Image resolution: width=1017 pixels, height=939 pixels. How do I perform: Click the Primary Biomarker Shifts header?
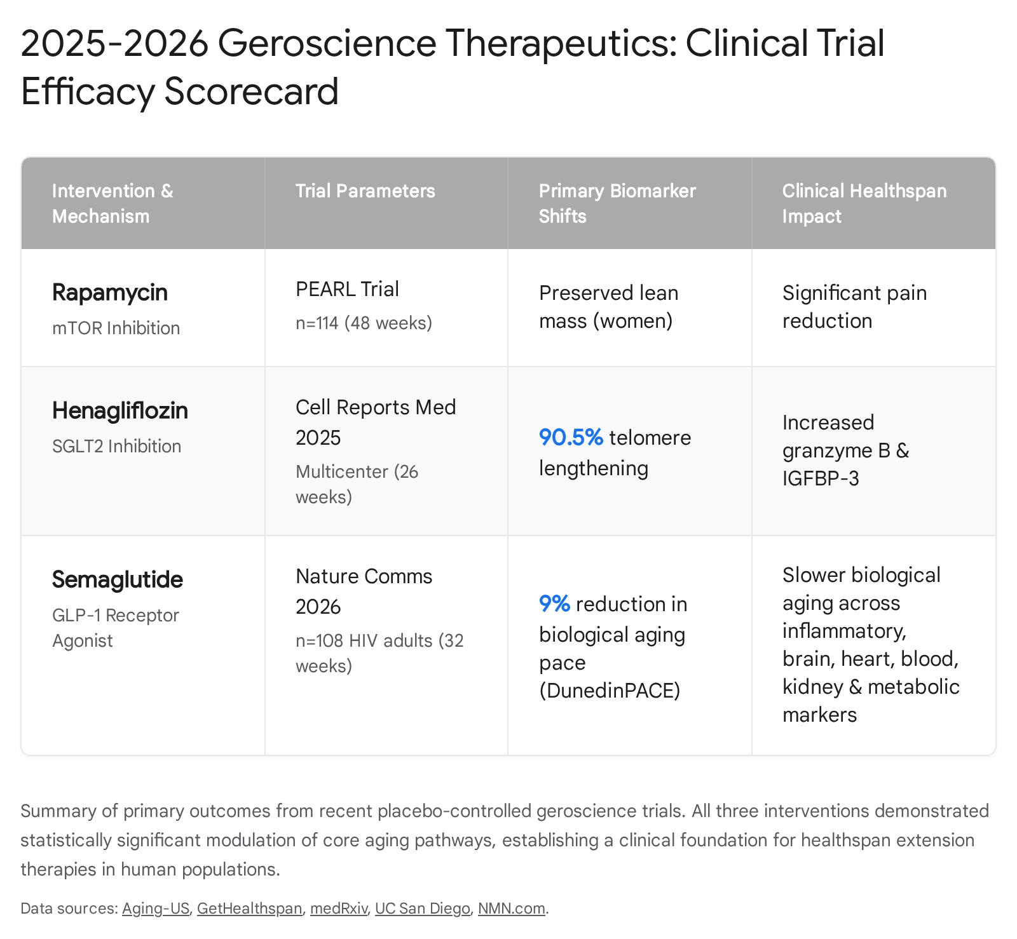point(630,203)
